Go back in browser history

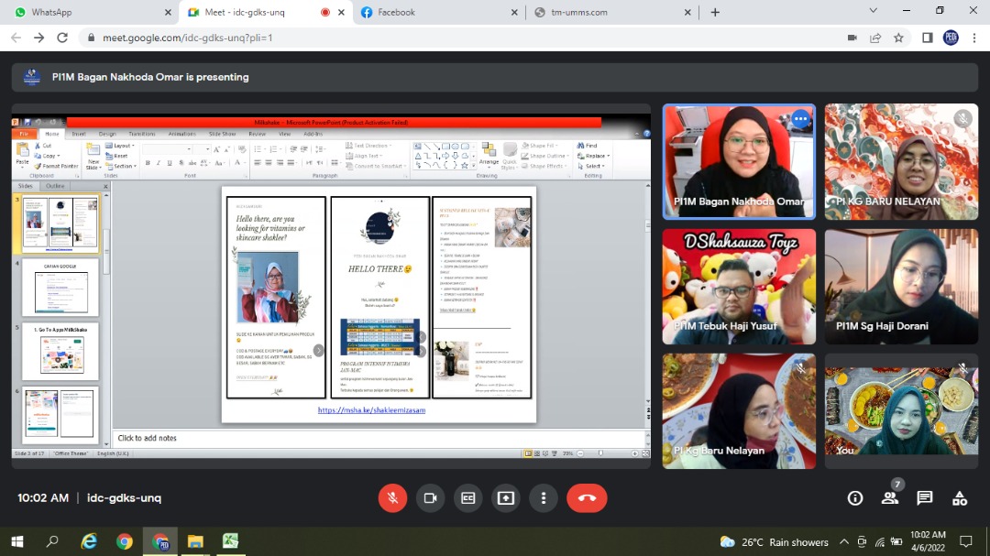click(x=16, y=38)
